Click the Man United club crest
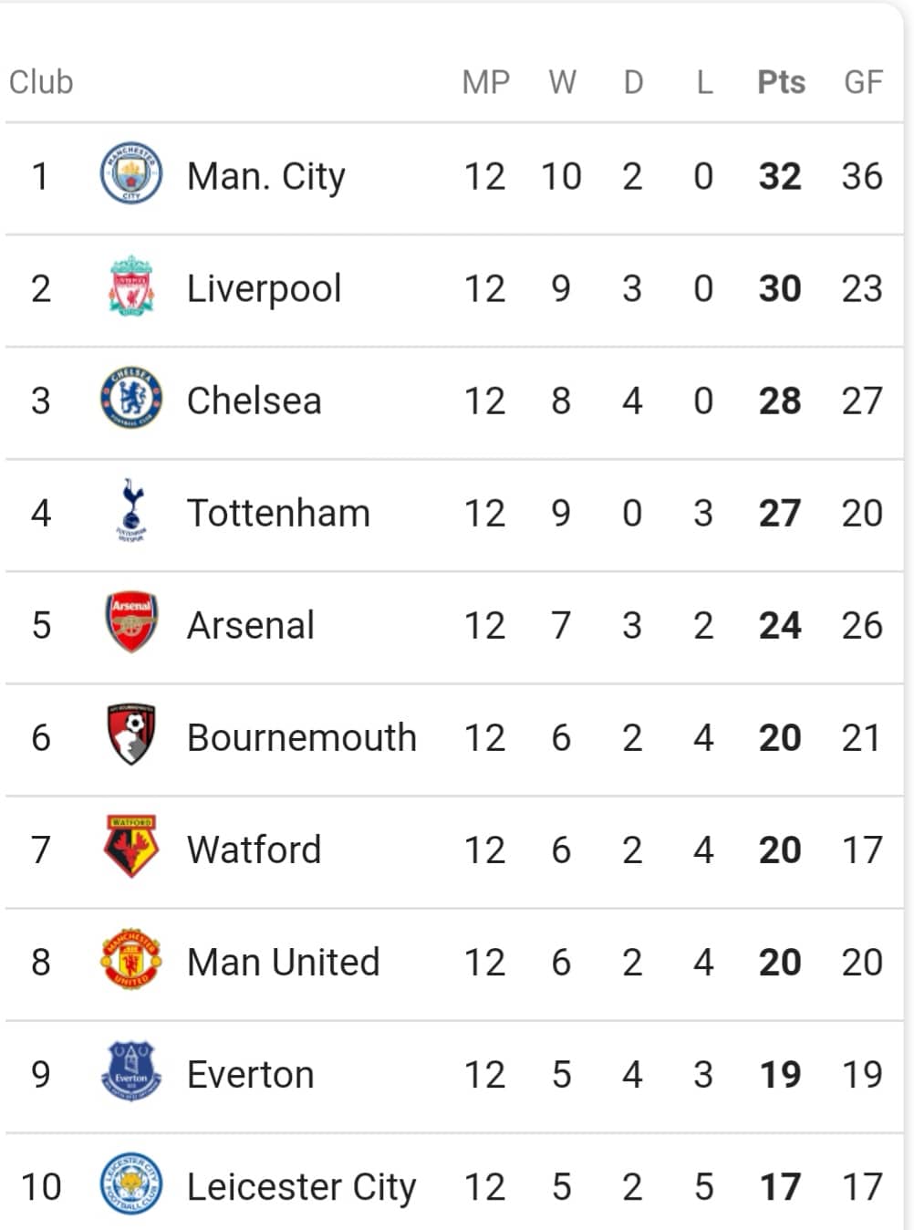This screenshot has height=1230, width=914. point(131,960)
